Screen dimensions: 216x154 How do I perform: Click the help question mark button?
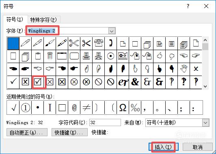(188, 6)
